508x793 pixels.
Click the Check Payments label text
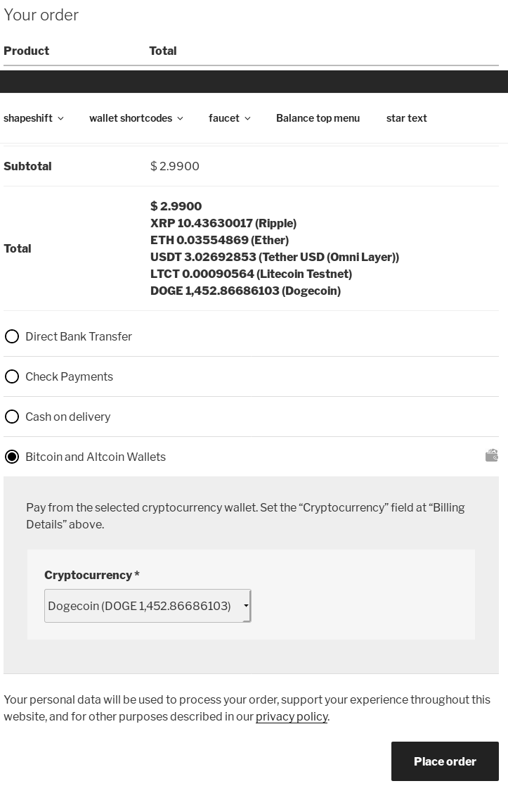(x=69, y=376)
